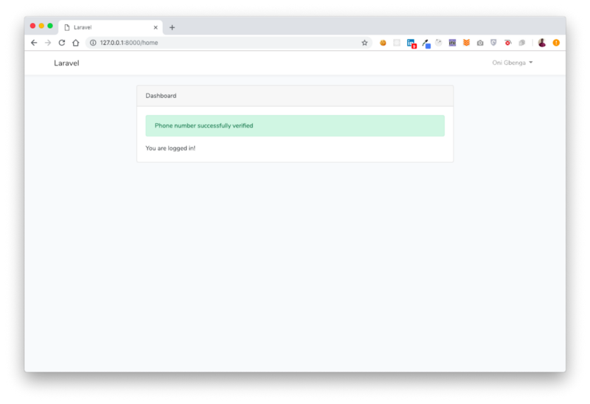
Task: Click the 'You are logged in!' text
Action: point(170,148)
